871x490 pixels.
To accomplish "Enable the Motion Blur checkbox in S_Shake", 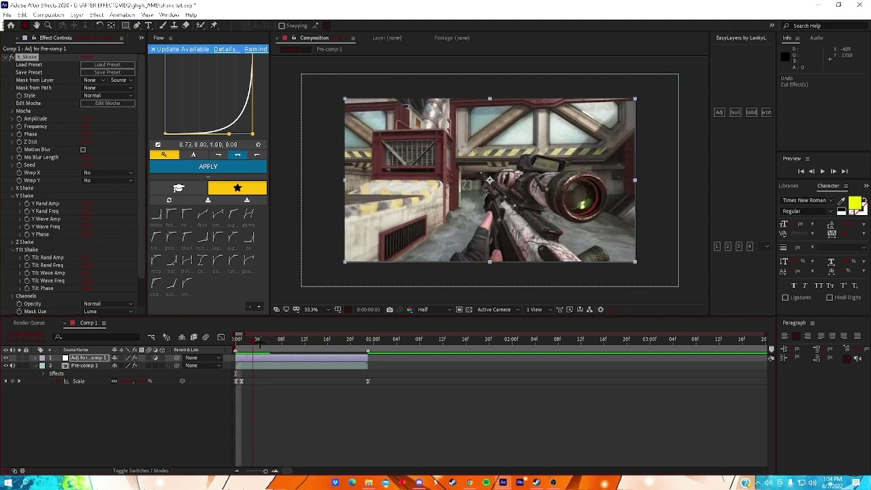I will (83, 150).
